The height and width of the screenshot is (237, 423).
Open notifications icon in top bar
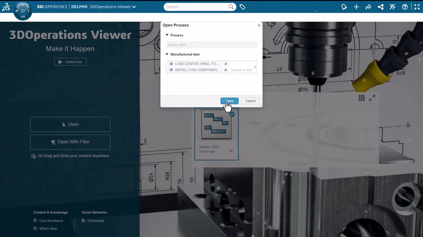coord(344,7)
